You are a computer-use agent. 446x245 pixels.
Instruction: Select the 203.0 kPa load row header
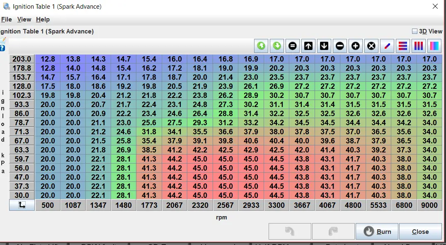point(22,59)
